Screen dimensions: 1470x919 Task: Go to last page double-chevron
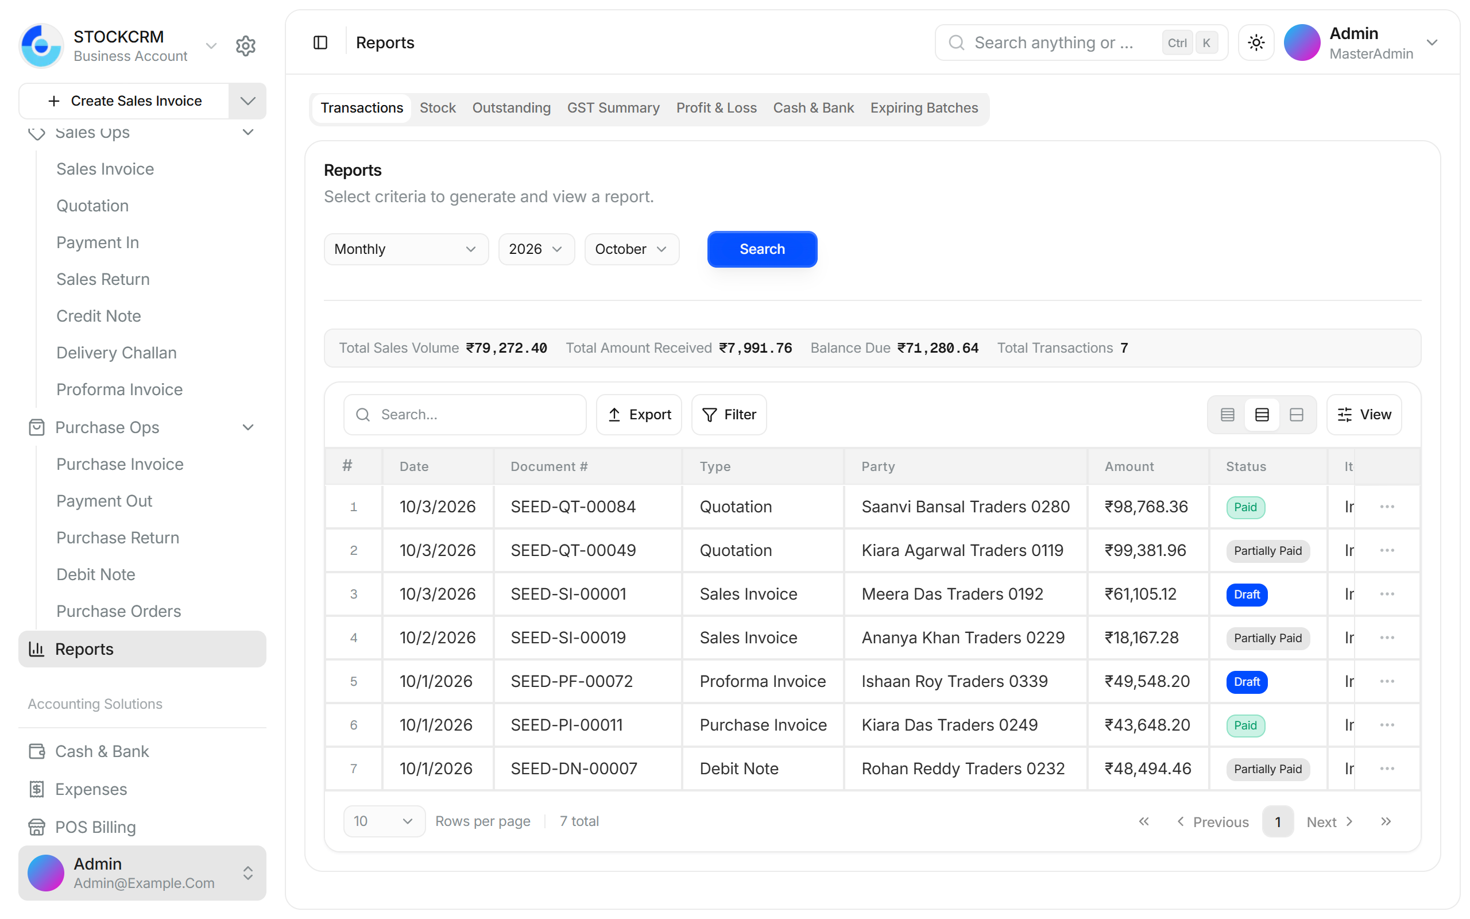[x=1386, y=822]
